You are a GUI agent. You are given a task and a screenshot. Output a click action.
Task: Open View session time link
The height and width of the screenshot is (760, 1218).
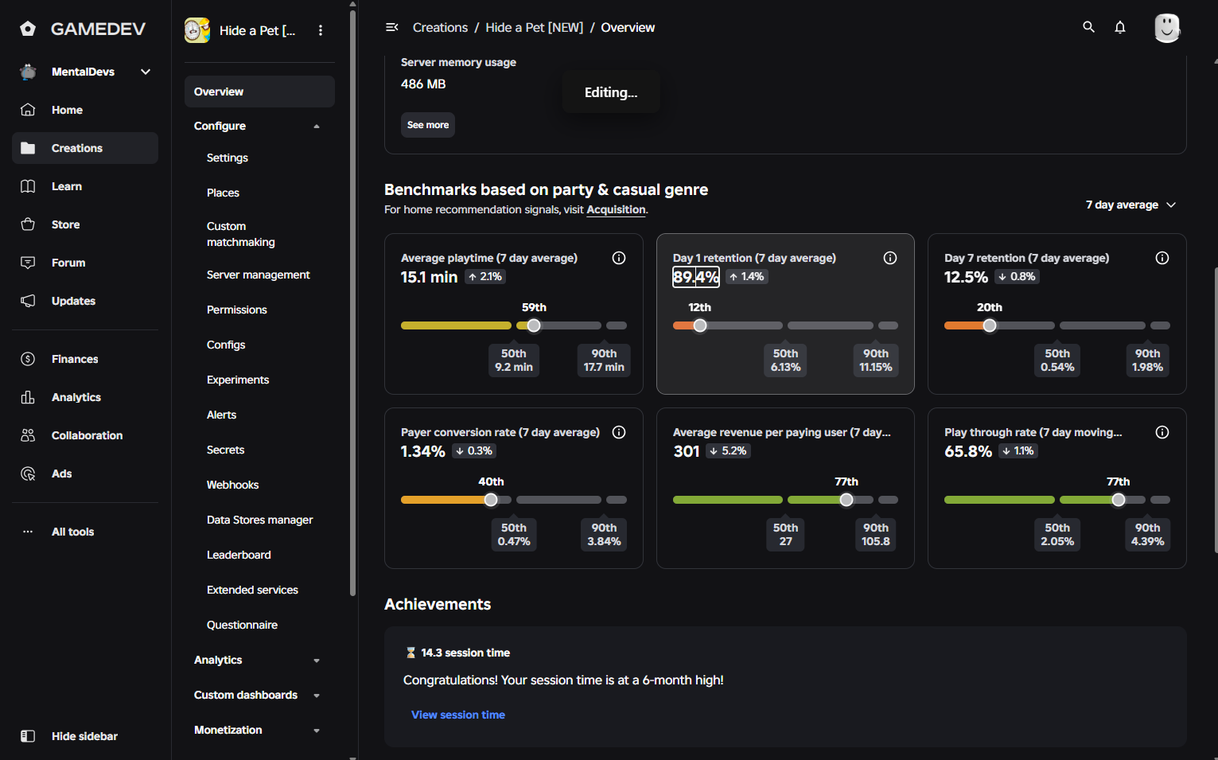point(458,715)
